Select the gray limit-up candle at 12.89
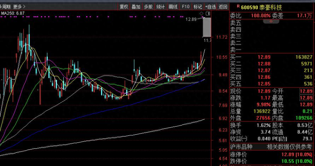Image resolution: width=315 pixels, height=166 pixels. (x=207, y=27)
